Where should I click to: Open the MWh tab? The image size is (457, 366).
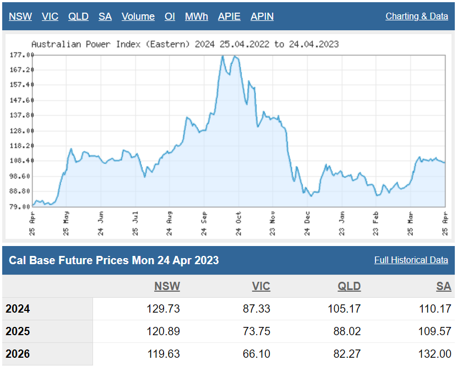tap(197, 17)
